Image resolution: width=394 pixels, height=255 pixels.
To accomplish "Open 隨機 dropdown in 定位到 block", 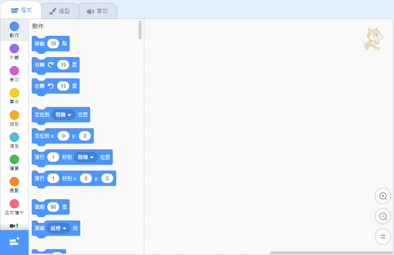I will [64, 115].
